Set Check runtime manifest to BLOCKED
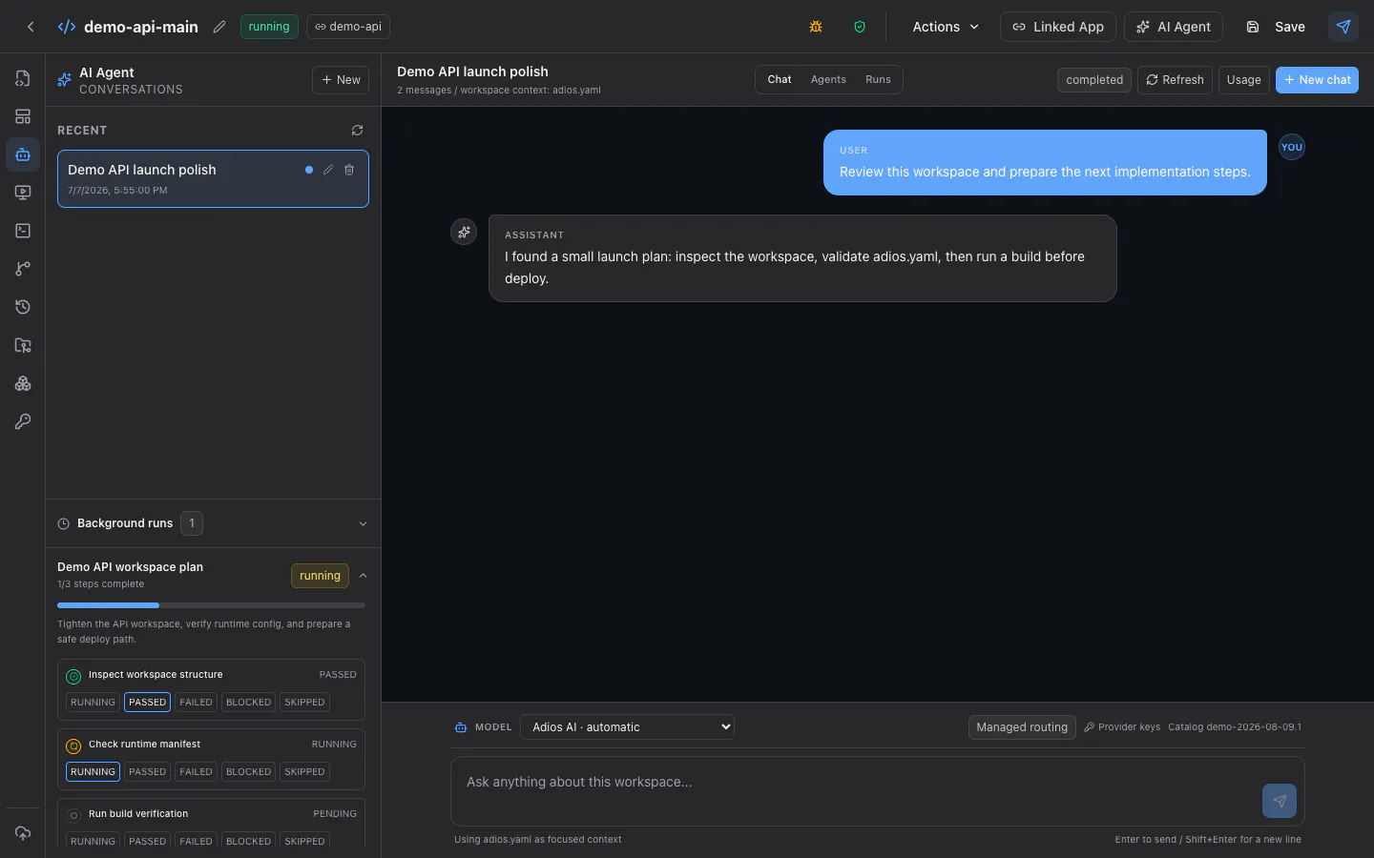This screenshot has width=1374, height=858. click(248, 772)
